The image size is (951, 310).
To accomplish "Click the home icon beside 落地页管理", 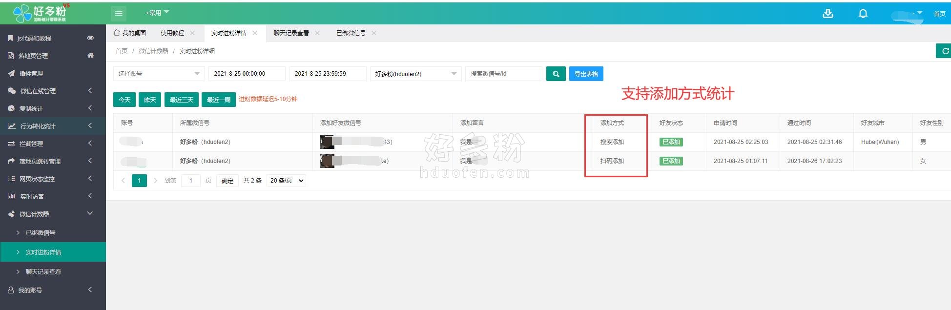I will [x=90, y=56].
